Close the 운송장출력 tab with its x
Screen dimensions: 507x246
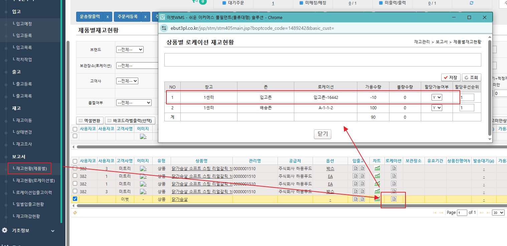(107, 17)
